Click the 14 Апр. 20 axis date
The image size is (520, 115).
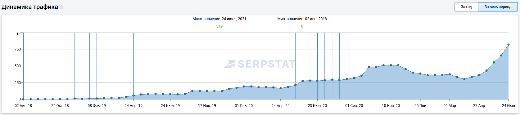point(281,106)
